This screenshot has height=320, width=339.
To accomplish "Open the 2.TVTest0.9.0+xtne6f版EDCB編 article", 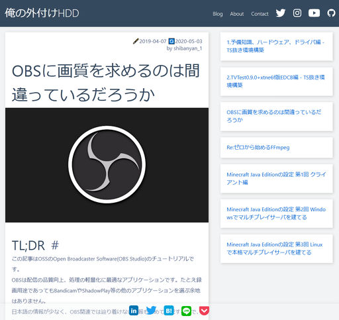I will (275, 81).
